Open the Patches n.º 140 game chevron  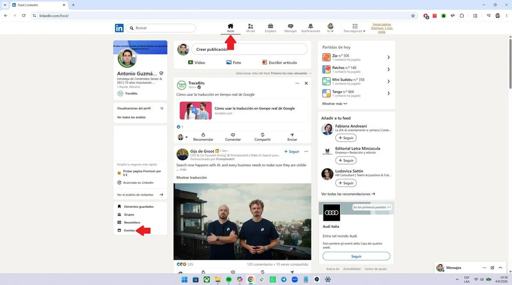(x=388, y=69)
